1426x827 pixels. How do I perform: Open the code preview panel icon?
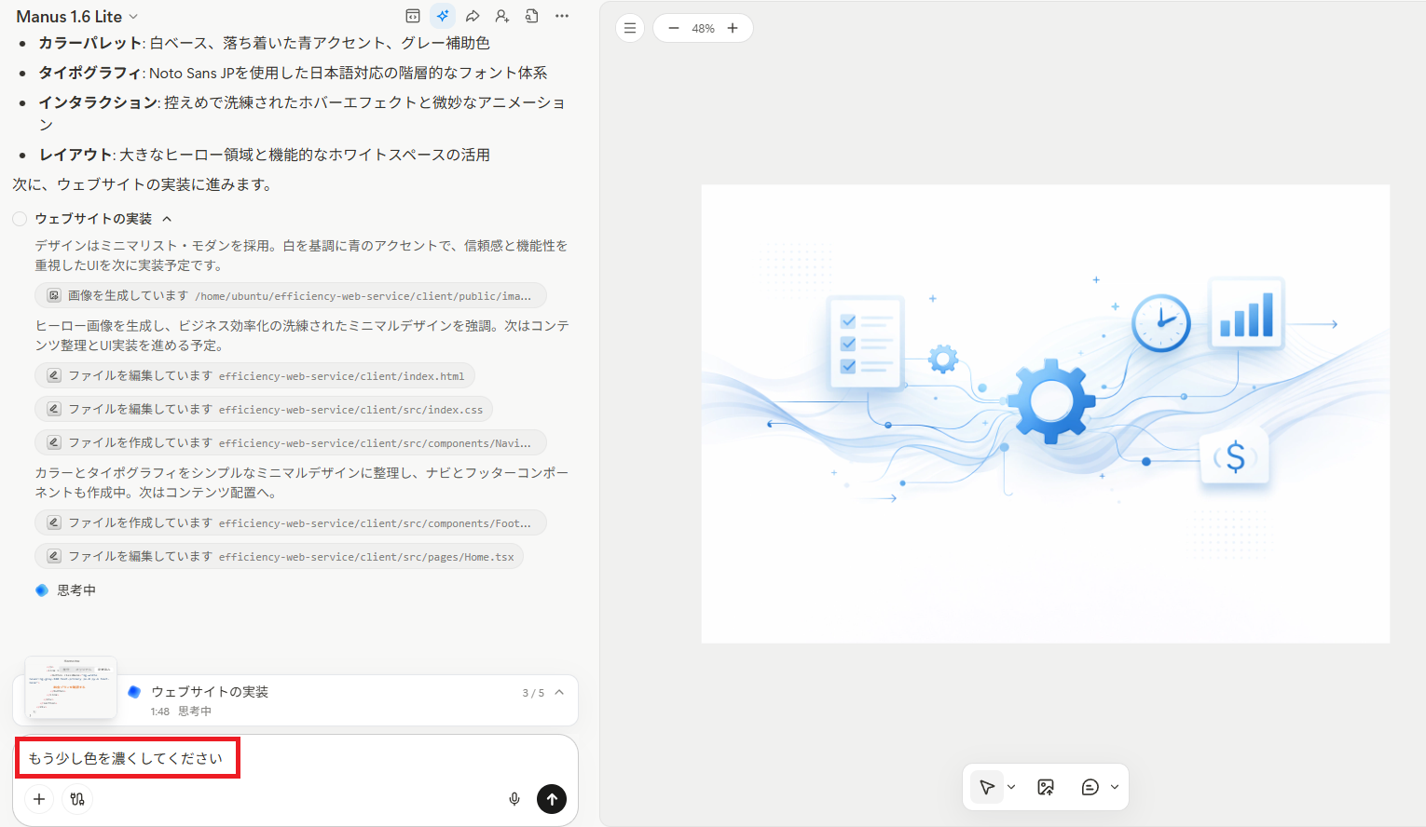pos(413,16)
